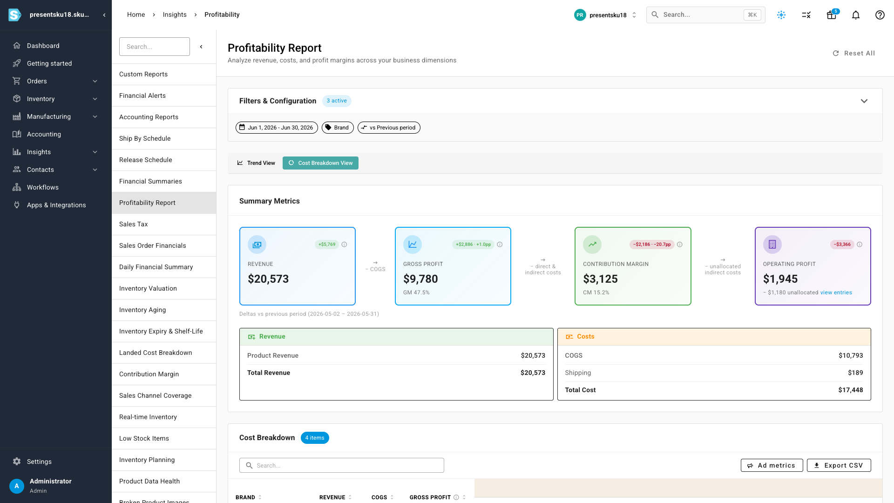Open Financial Alerts report

click(x=164, y=95)
